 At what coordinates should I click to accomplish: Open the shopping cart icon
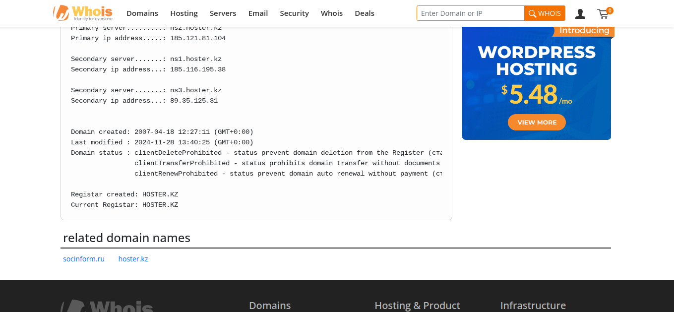click(603, 14)
